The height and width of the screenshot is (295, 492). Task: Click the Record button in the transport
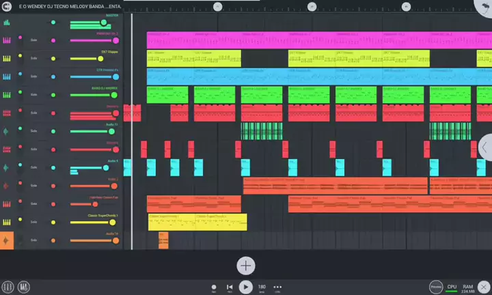pyautogui.click(x=214, y=287)
